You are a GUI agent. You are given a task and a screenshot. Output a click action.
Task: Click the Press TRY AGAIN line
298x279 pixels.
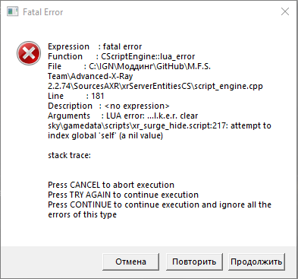pos(123,195)
